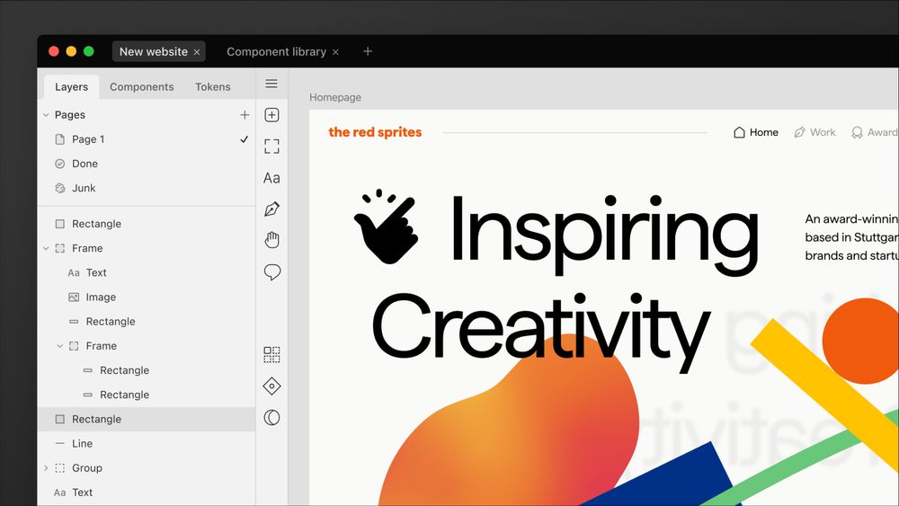The width and height of the screenshot is (899, 506).
Task: Click the Done checkmark circle icon
Action: 59,164
